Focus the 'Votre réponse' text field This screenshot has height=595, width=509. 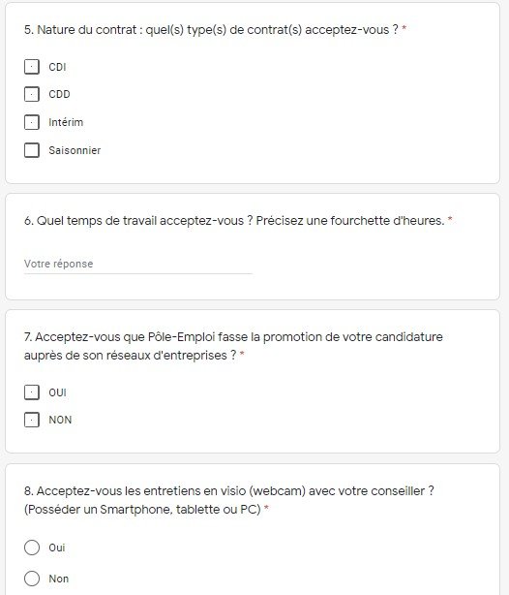coord(138,265)
